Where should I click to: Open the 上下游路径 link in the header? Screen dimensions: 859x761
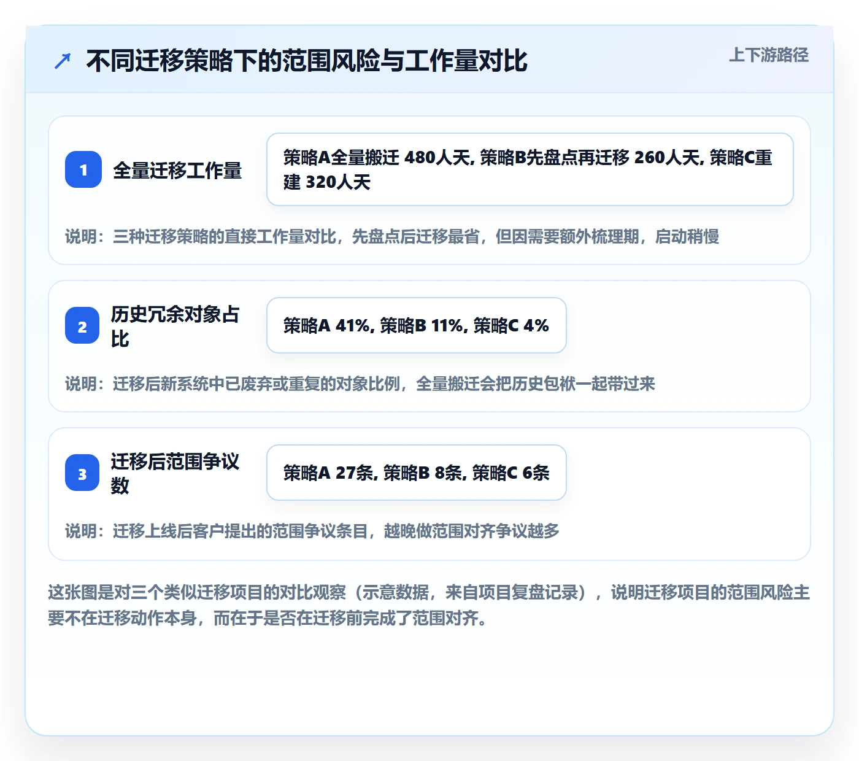[x=769, y=55]
